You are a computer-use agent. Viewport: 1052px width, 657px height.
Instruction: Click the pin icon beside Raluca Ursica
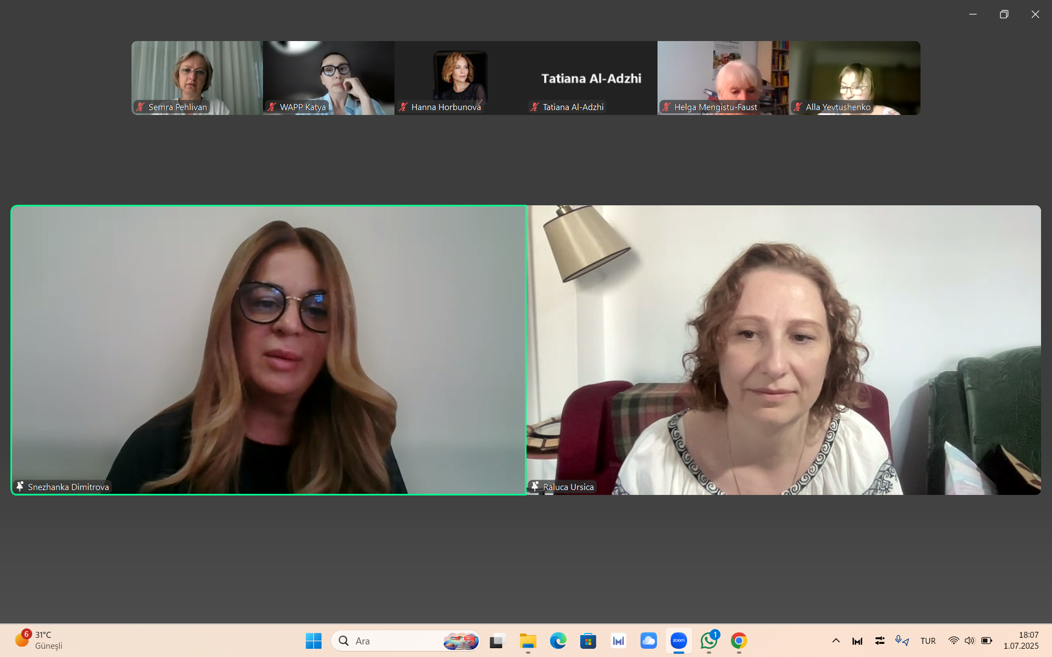coord(535,487)
